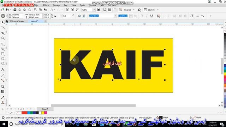The height and width of the screenshot is (127, 226).
Task: Pick the Color Eyedropper tool
Action: coord(2,97)
